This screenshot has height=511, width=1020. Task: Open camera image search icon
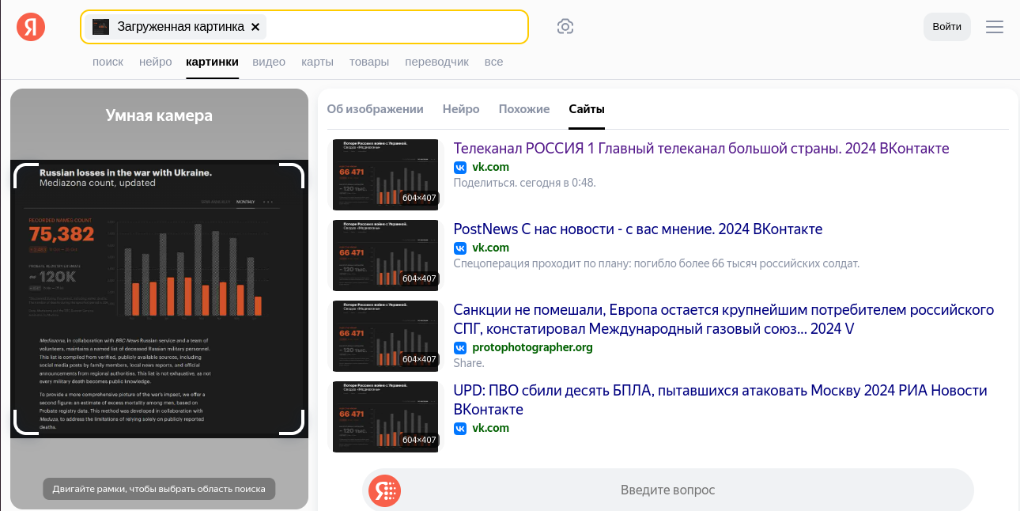pos(565,27)
